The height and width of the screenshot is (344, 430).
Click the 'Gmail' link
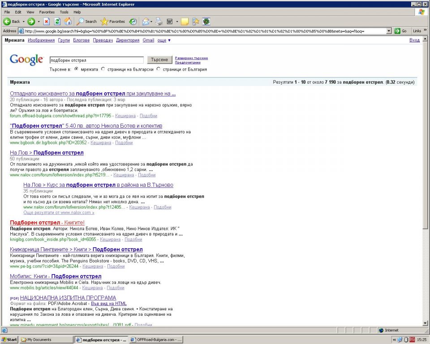148,40
